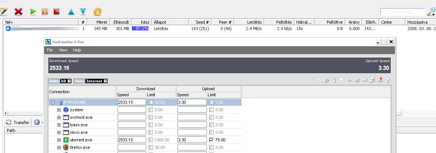Viewport: 436px width, 153px height.
Task: Click the question mark help icon
Action: click(x=388, y=80)
